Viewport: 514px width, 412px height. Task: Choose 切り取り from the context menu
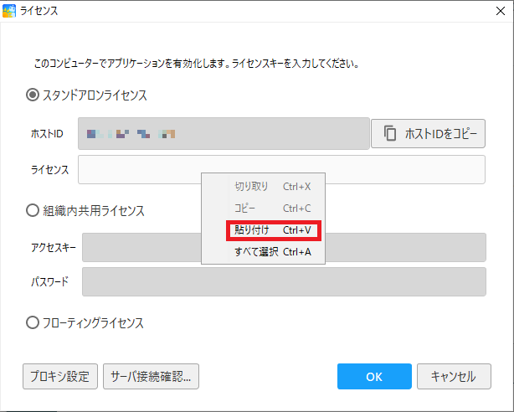click(263, 186)
